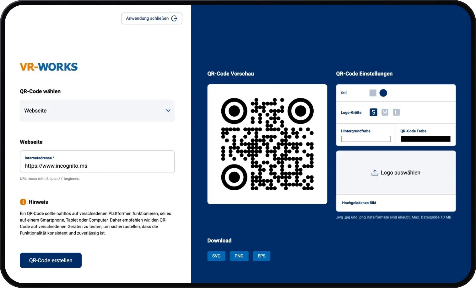Download the QR code as EPS
Image resolution: width=476 pixels, height=288 pixels.
(262, 256)
